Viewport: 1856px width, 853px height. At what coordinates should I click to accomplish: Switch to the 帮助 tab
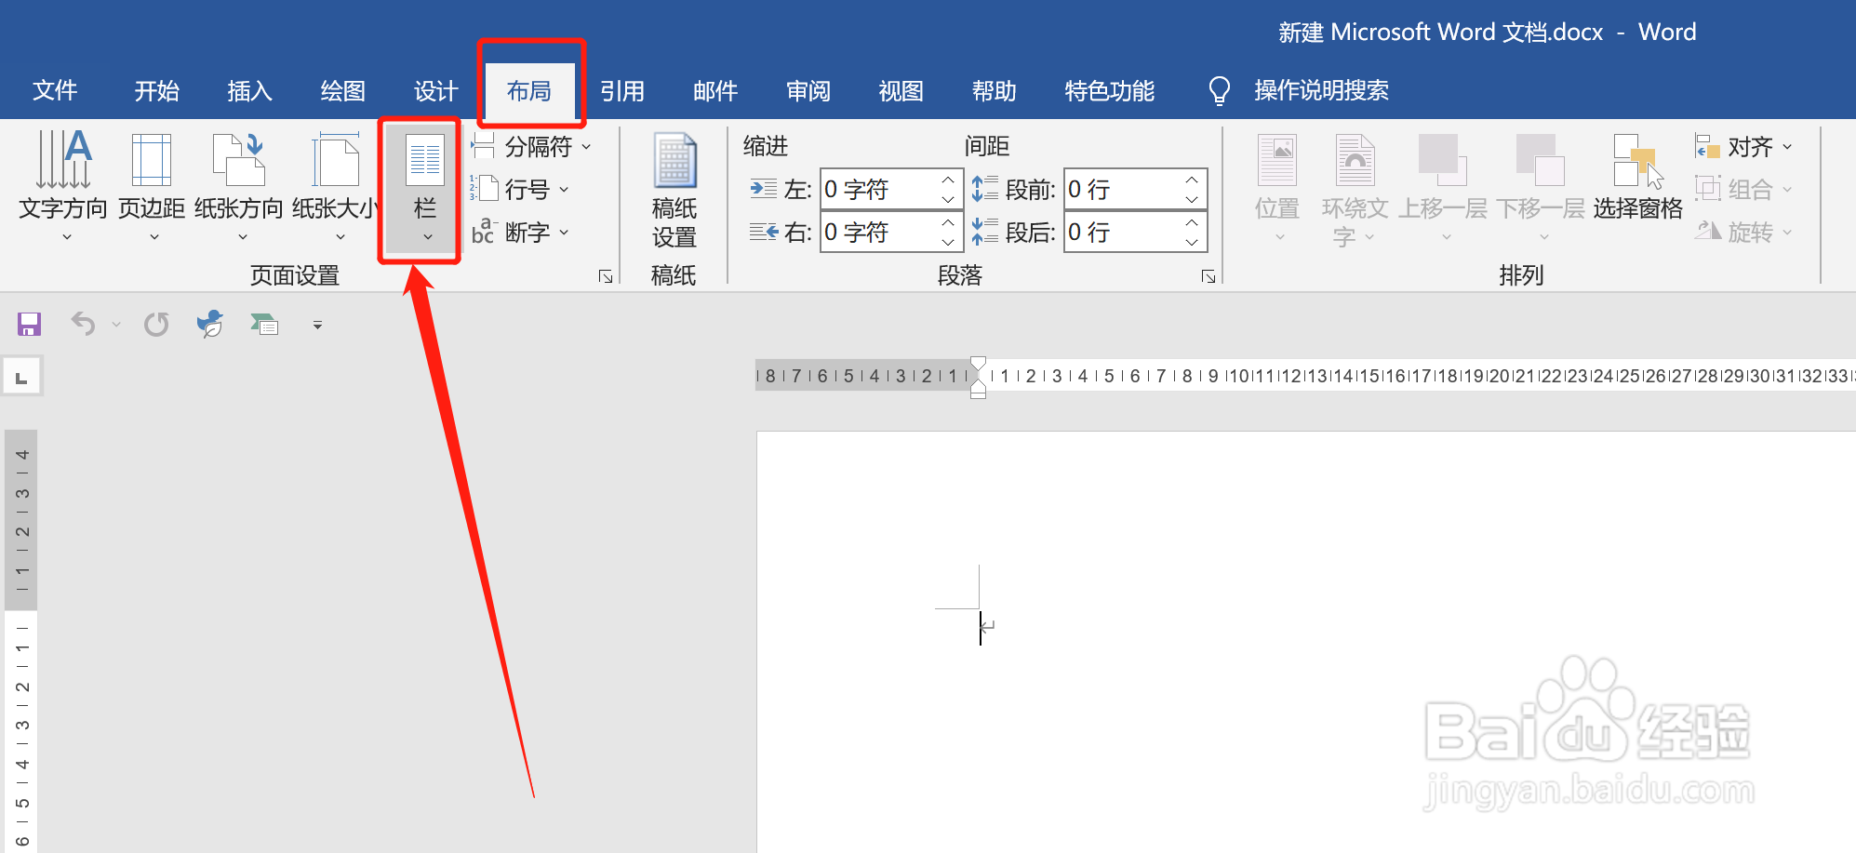pos(995,91)
